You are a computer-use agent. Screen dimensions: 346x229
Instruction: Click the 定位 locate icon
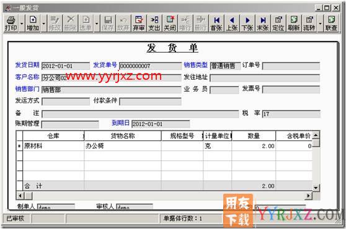tap(278, 24)
